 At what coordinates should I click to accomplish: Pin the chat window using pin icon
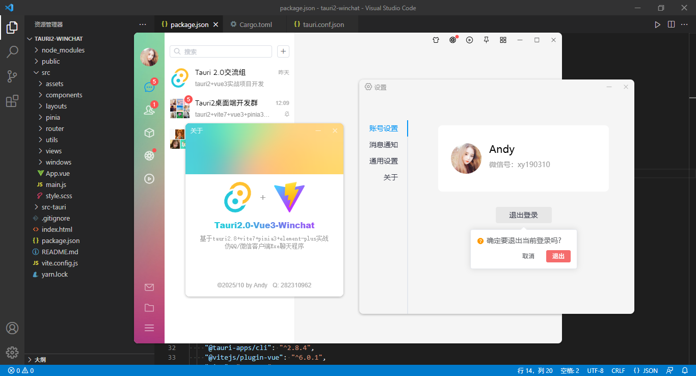(486, 39)
